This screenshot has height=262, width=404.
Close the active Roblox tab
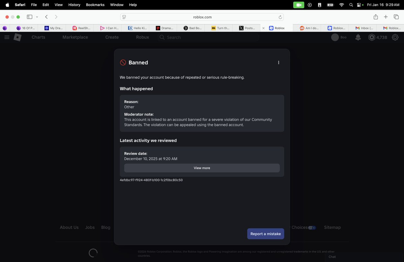click(263, 28)
